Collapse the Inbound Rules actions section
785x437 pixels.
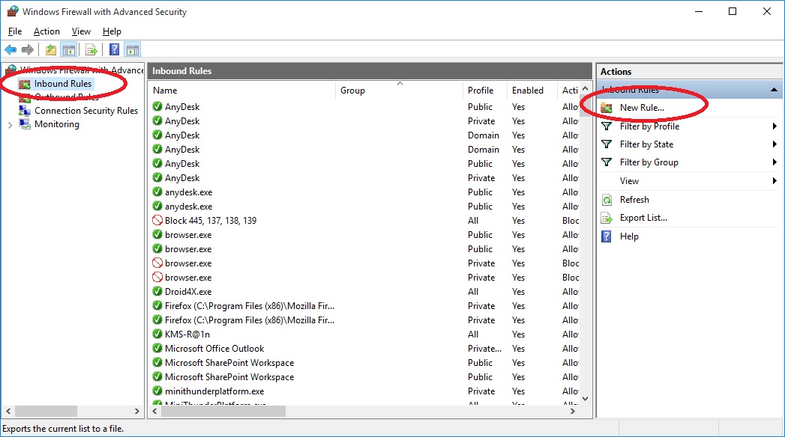point(774,90)
